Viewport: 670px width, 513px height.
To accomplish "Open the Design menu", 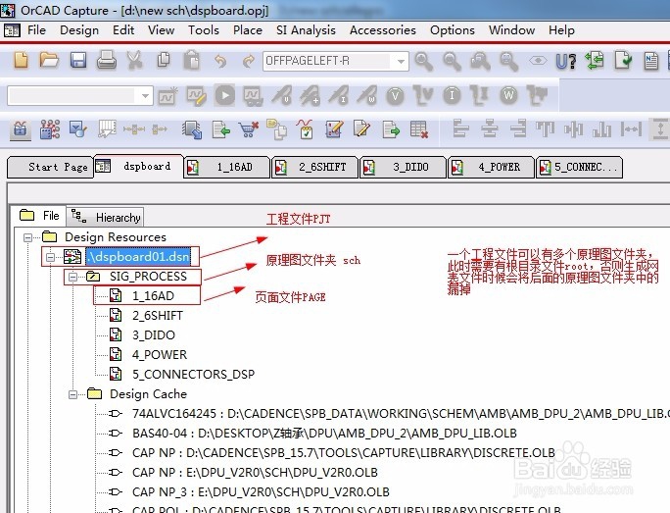I will pos(79,30).
